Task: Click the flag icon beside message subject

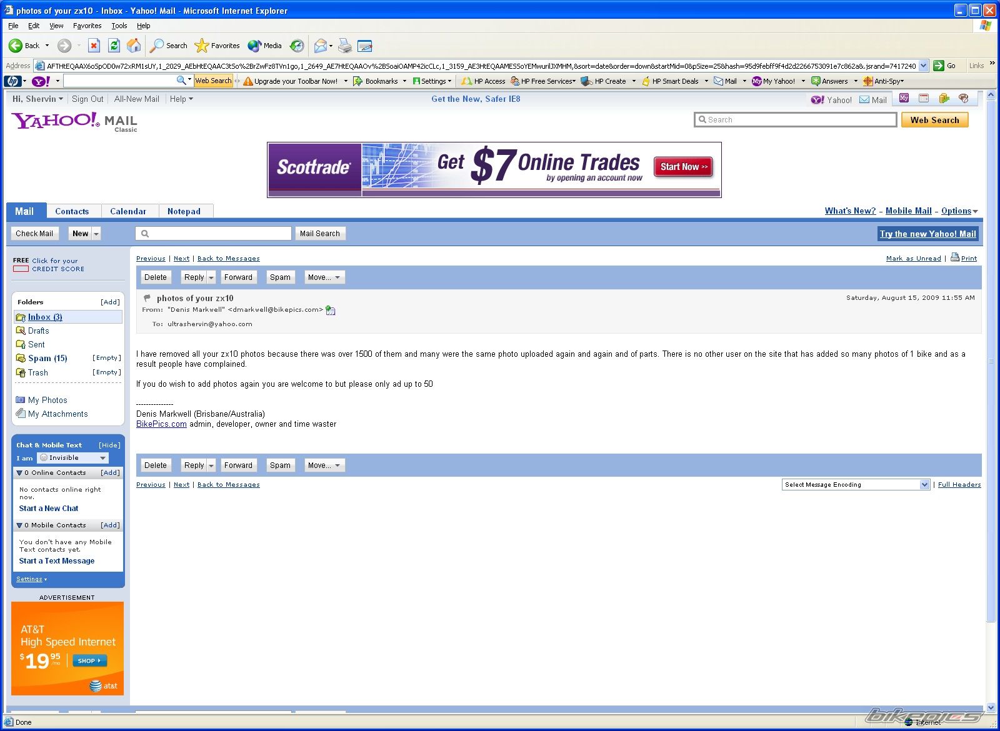Action: coord(147,298)
